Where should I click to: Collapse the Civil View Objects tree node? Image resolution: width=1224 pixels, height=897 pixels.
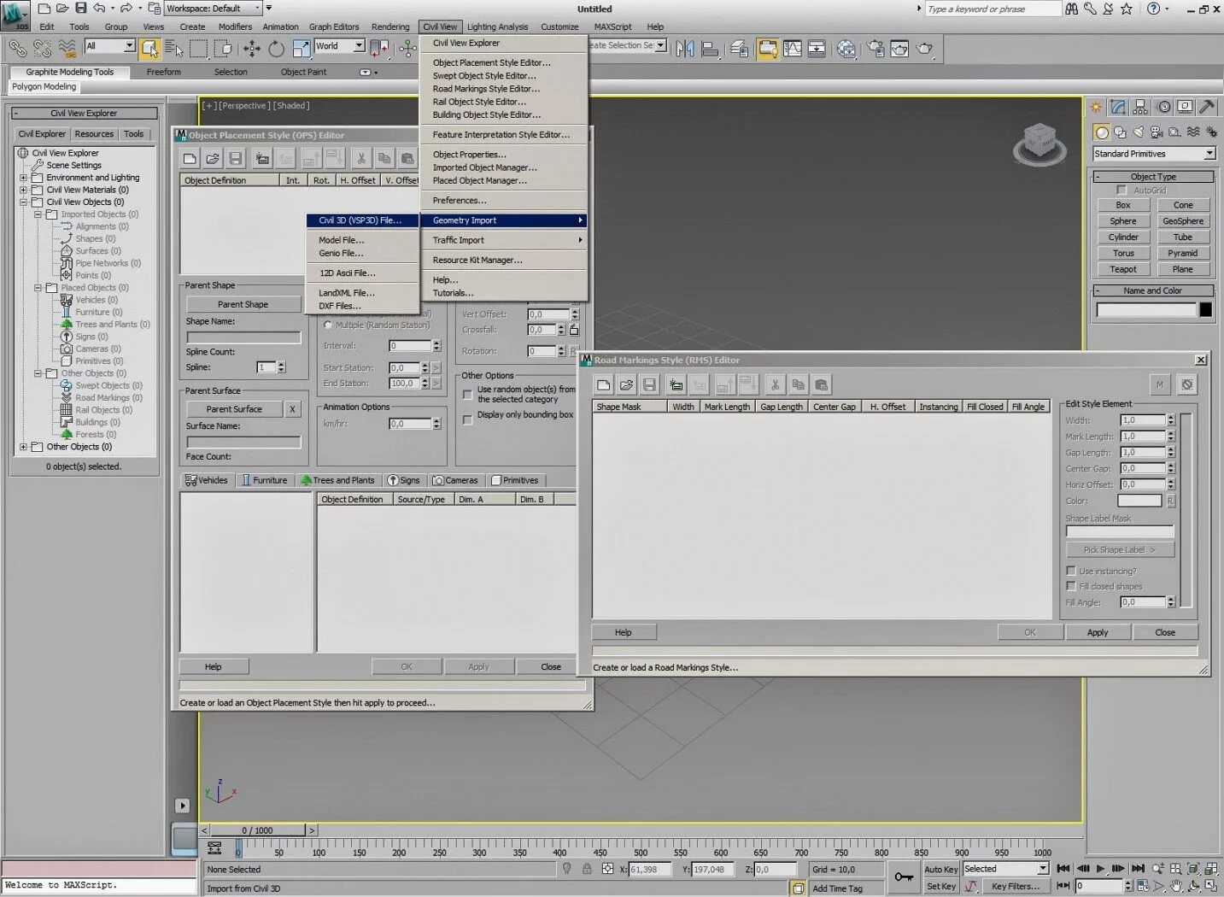click(24, 202)
